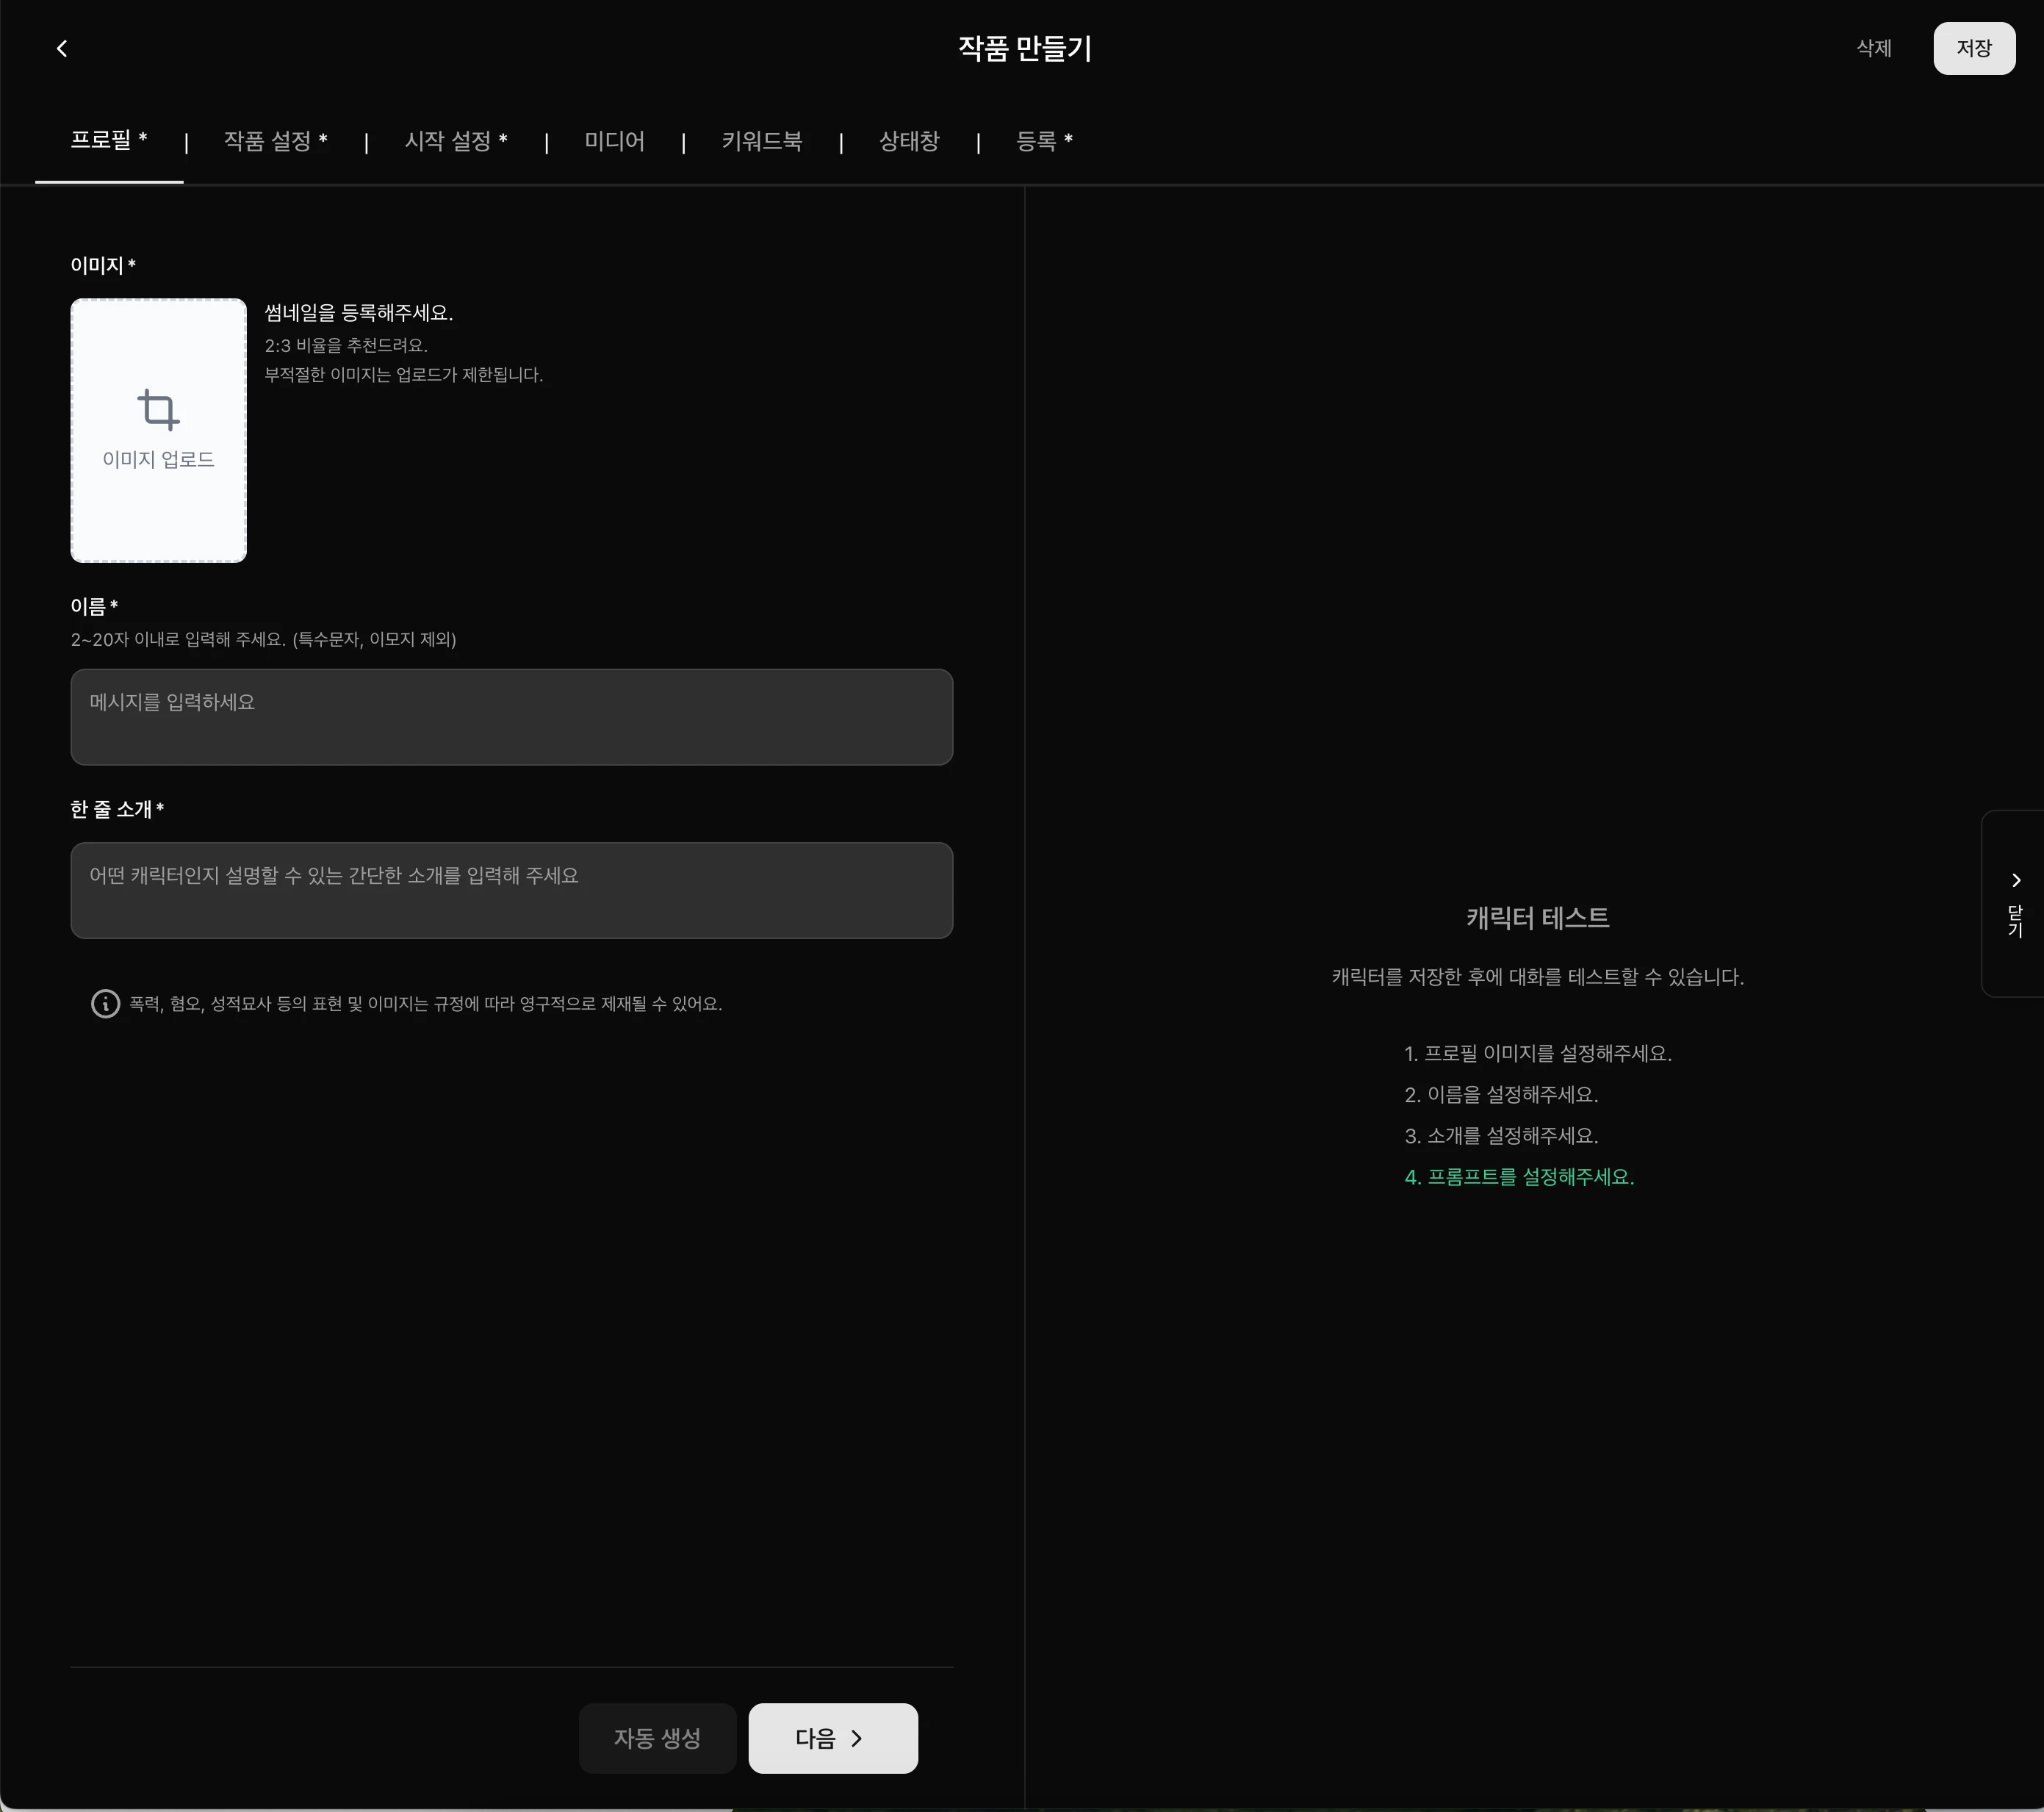Click the 저장 save button

point(1973,48)
